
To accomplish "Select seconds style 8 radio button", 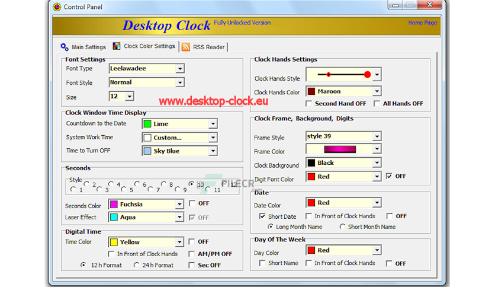I will click(x=163, y=184).
